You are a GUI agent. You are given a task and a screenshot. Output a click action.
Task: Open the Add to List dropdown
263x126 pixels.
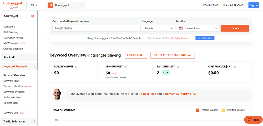click(136, 55)
